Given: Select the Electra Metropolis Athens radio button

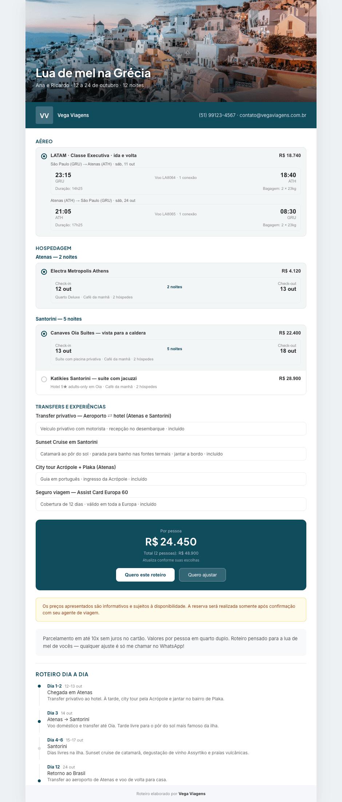Looking at the screenshot, I should (x=44, y=272).
